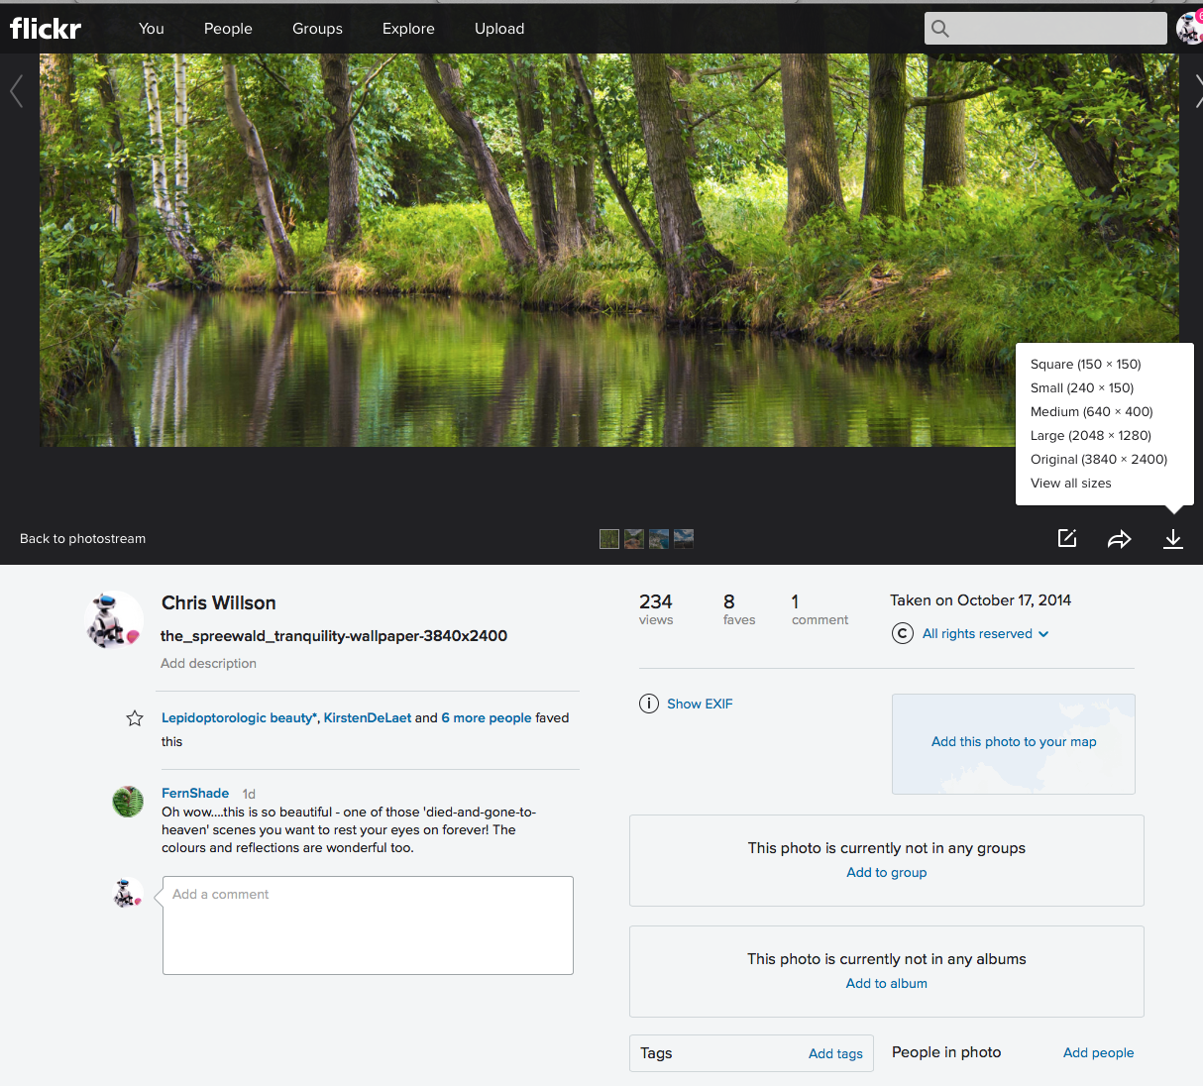Click the download arrow icon
This screenshot has width=1203, height=1086.
click(1172, 538)
